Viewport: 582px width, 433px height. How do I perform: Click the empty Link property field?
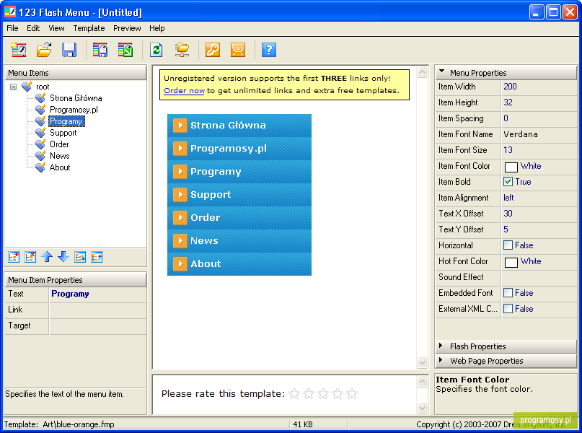[x=97, y=310]
